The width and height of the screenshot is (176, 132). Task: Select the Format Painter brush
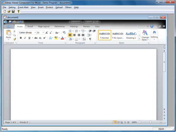point(14,39)
